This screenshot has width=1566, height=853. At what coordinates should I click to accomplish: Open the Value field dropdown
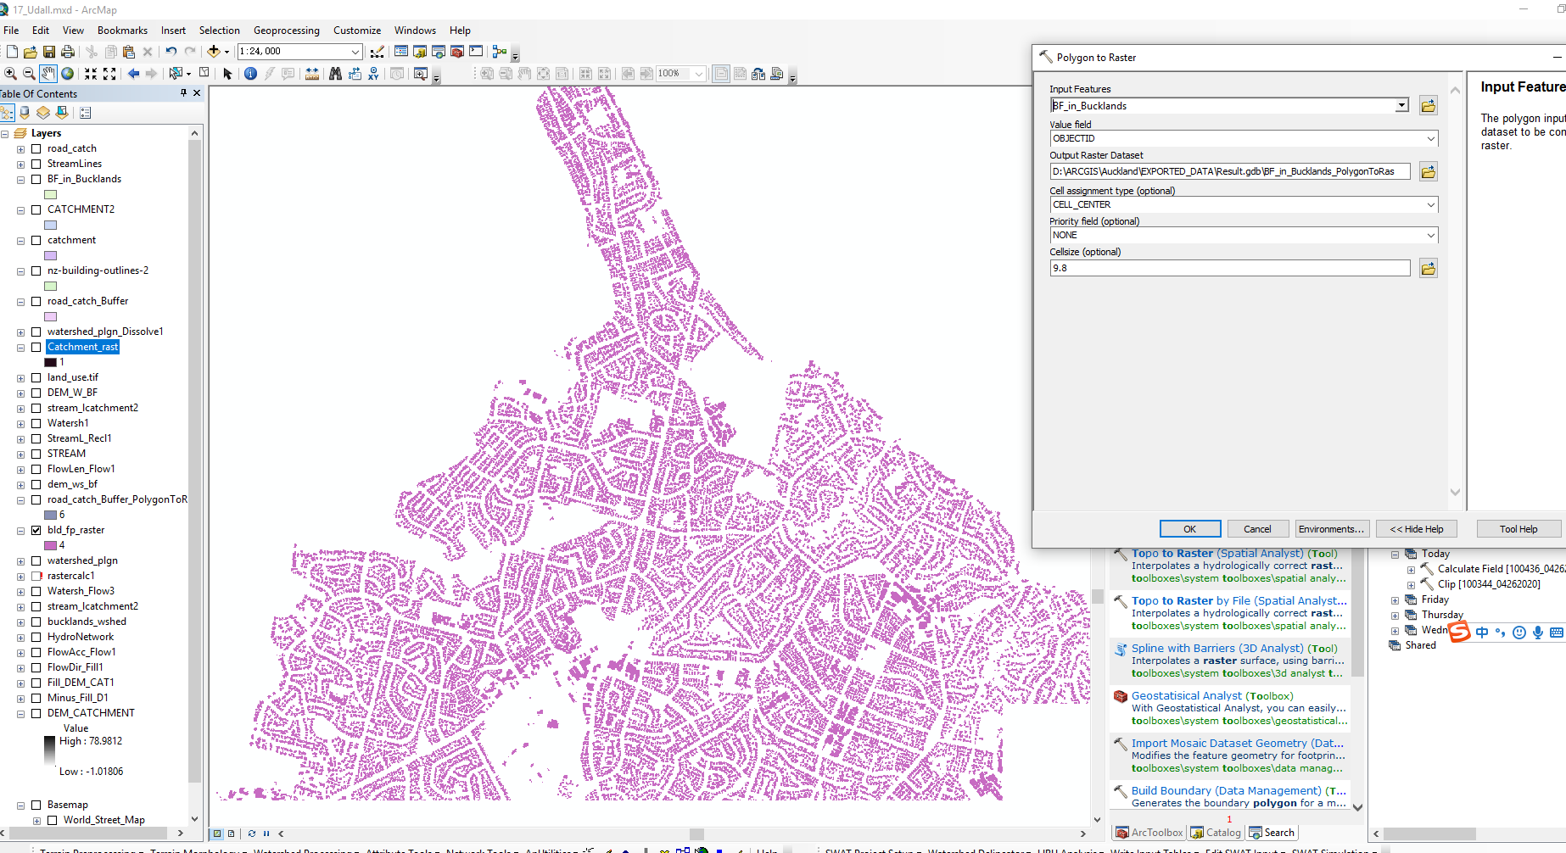click(x=1430, y=138)
